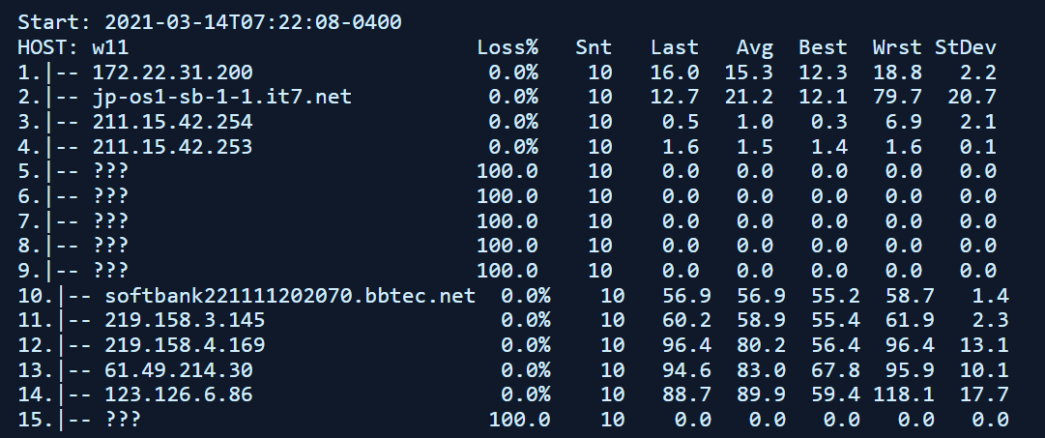Image resolution: width=1045 pixels, height=438 pixels.
Task: Select the softbank221111202070.bbtec.net hostname
Action: point(290,295)
